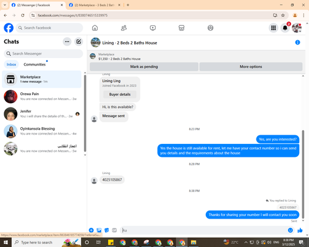Open the account profile picture menu
This screenshot has width=309, height=247.
pyautogui.click(x=297, y=28)
